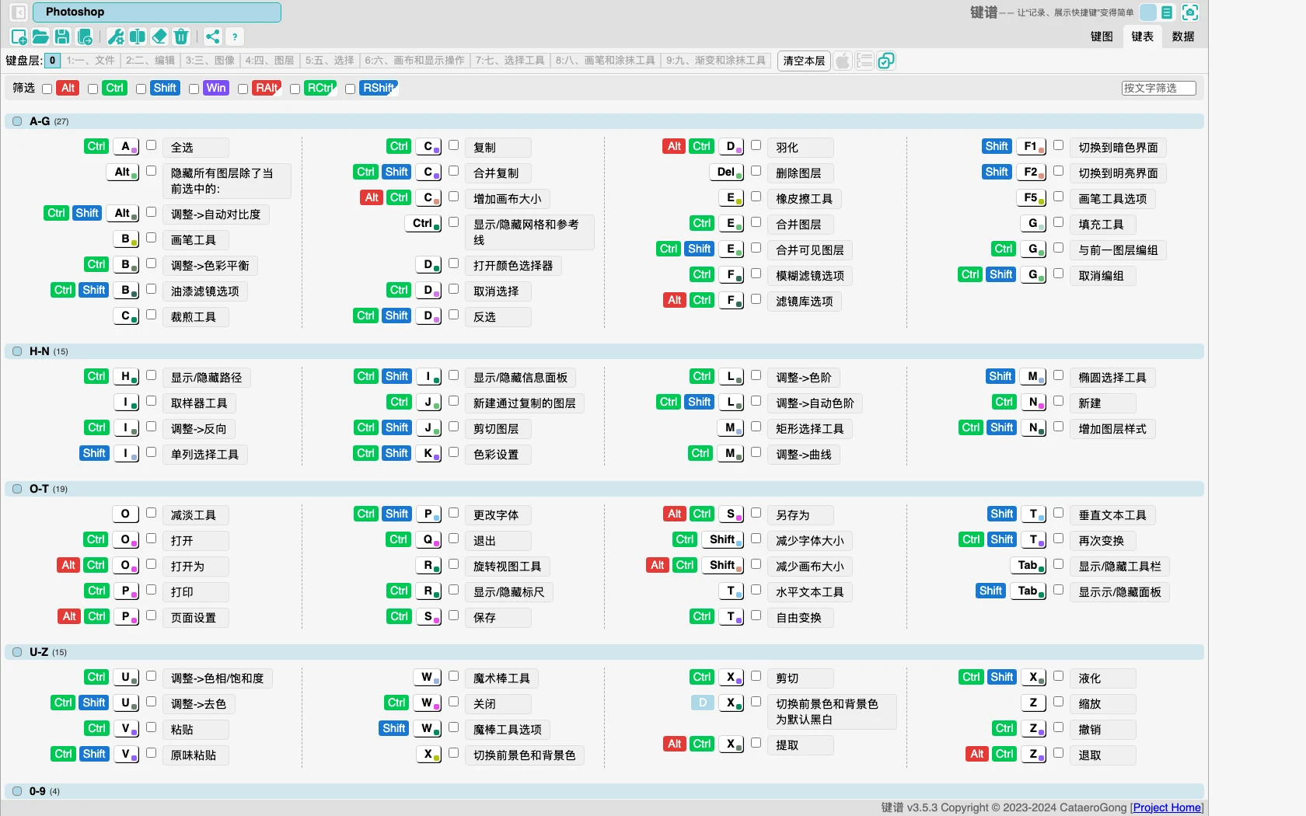
Task: Open the Project Home link
Action: [x=1167, y=807]
